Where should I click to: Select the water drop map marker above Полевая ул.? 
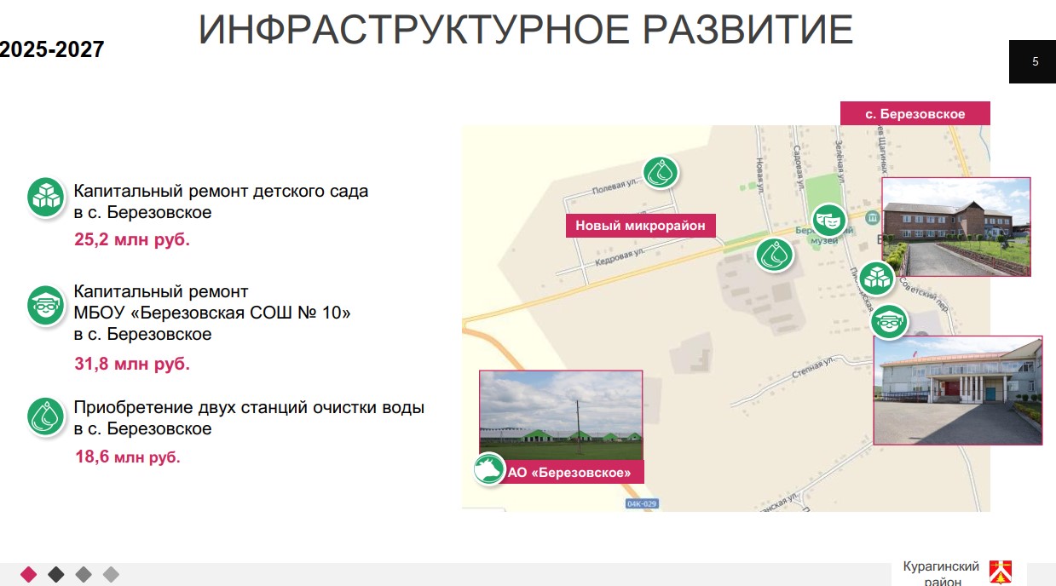point(661,173)
